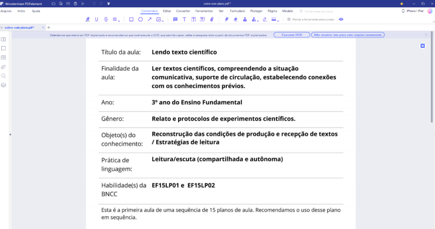Open the Converter tab
Viewport: 435px width, 229px height.
tap(183, 11)
